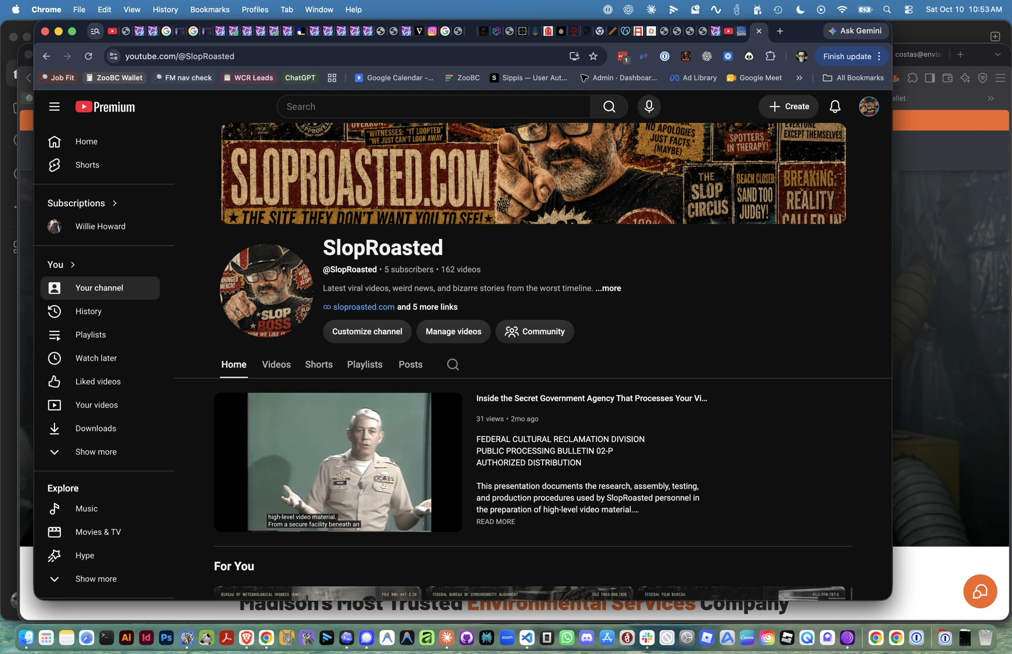Expand Show more under You section

(x=100, y=452)
